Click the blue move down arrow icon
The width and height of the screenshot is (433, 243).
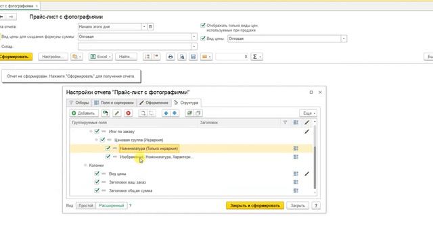pos(175,113)
